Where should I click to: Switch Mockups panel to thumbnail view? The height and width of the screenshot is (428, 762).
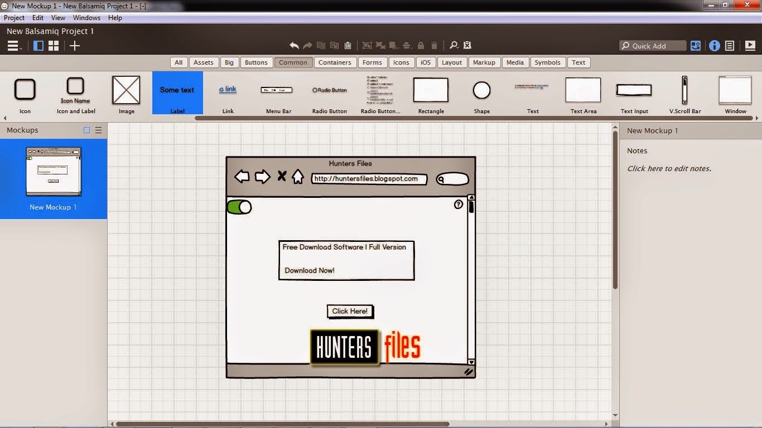(86, 130)
